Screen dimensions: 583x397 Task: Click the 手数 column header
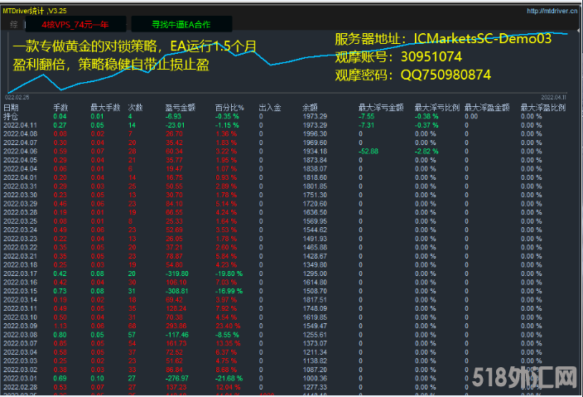[x=60, y=108]
